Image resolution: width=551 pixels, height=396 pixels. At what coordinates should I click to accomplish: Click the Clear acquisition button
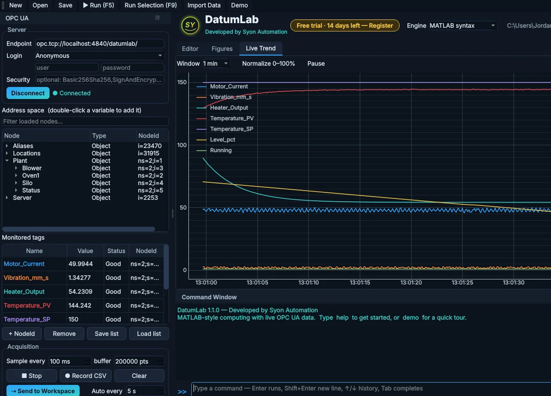(x=139, y=376)
